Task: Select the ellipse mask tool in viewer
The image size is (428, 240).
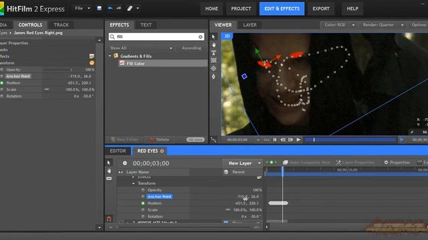Action: pos(214,68)
